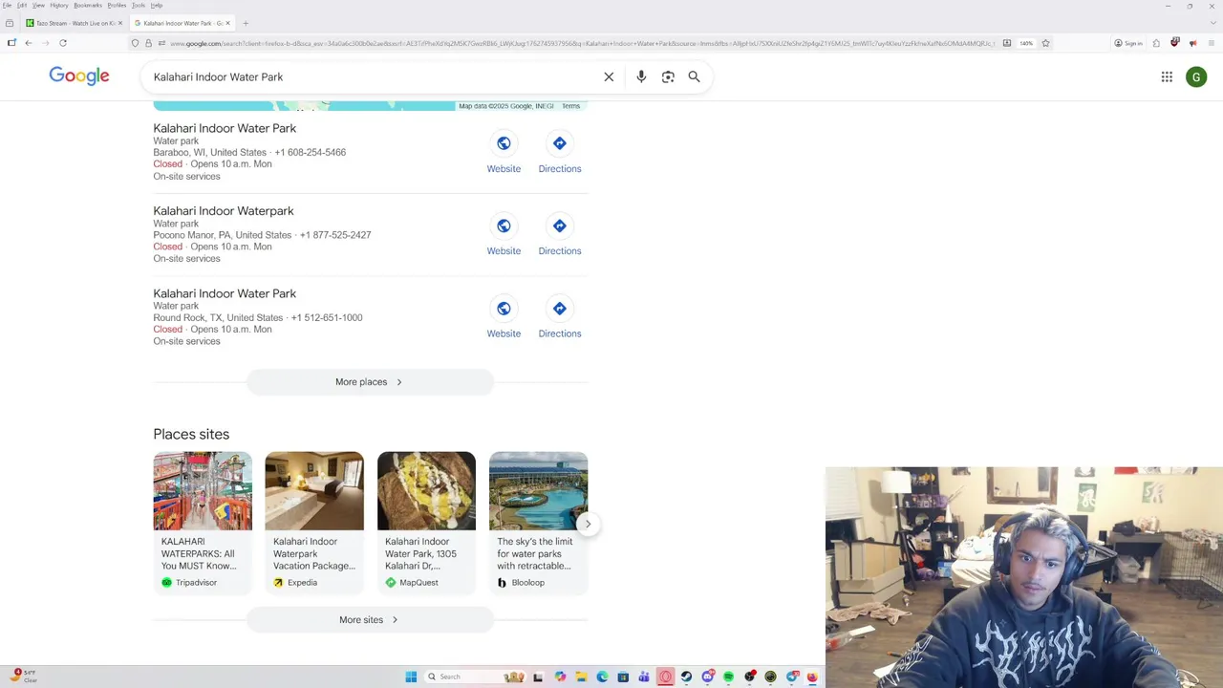
Task: Expand More sites results
Action: [370, 620]
